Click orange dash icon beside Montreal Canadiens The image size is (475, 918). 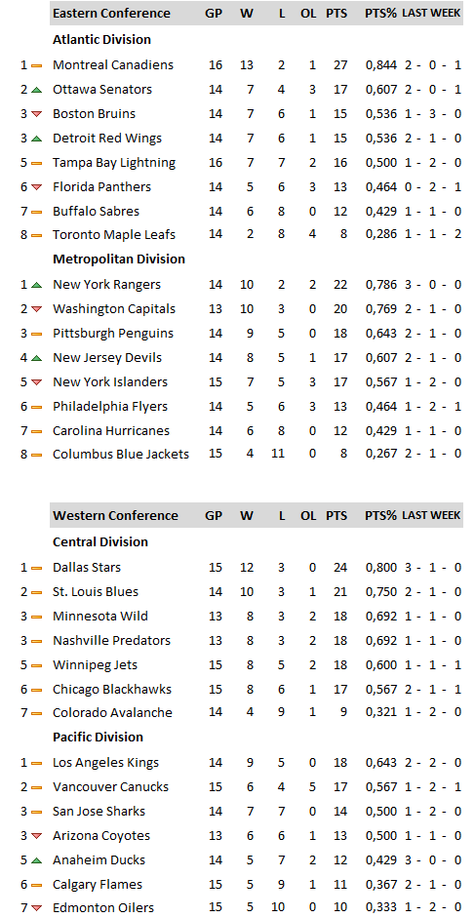point(36,65)
